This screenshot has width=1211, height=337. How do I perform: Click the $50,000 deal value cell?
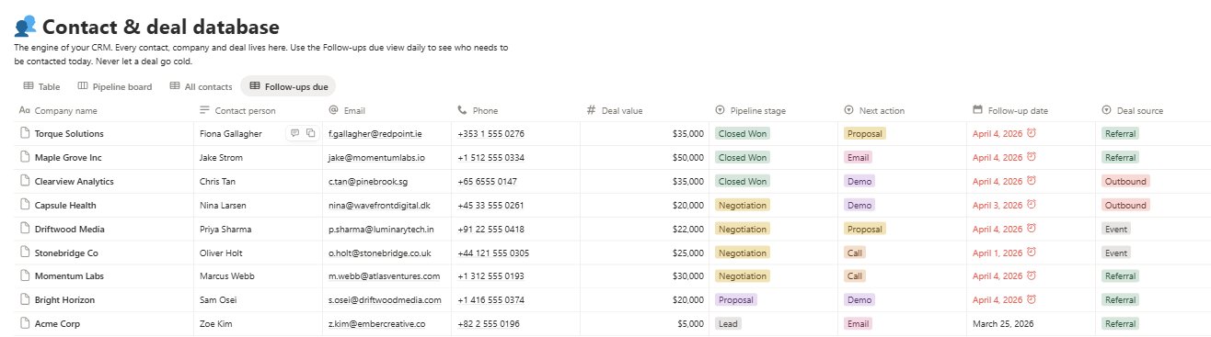(x=644, y=157)
